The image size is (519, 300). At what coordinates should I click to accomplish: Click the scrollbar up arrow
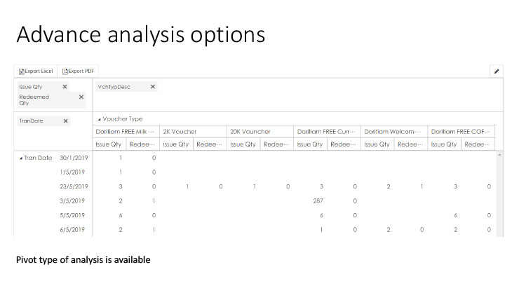coord(500,155)
